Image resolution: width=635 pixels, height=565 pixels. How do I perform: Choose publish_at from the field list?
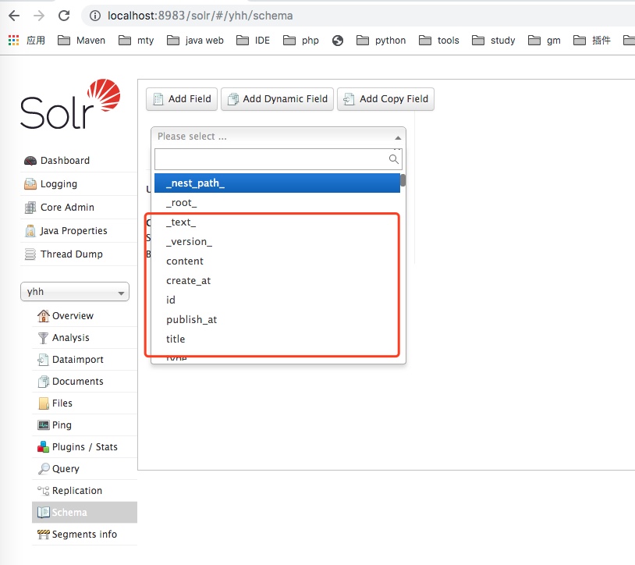point(192,319)
